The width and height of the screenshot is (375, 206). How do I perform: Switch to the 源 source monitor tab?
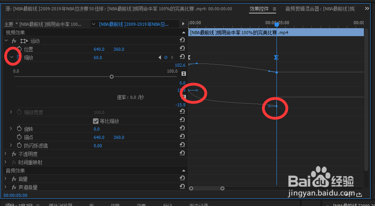click(x=119, y=9)
